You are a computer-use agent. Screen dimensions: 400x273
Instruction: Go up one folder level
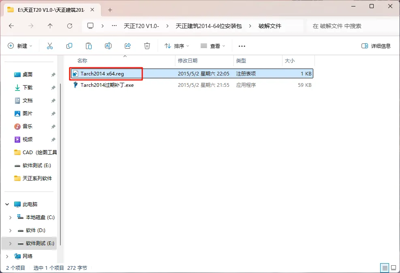click(50, 26)
